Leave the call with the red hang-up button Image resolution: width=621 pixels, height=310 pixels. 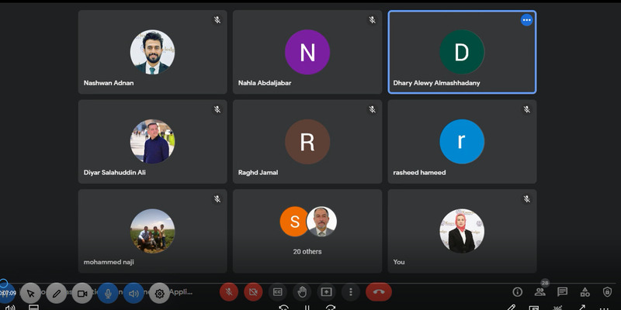coord(379,292)
